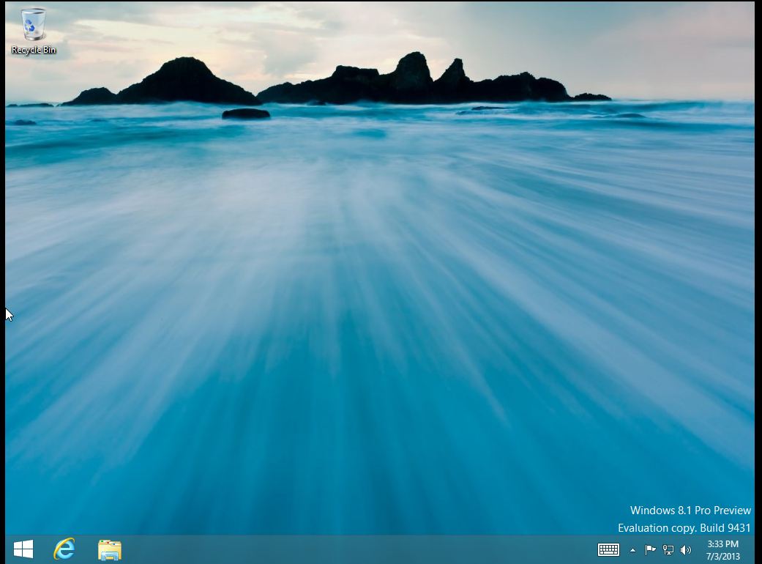
Task: Click the small lone rock in the water
Action: (x=246, y=114)
